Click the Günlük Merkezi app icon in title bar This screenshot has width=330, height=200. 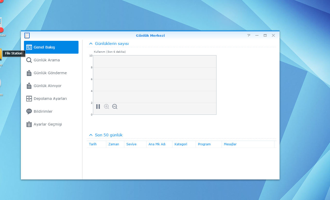[x=27, y=35]
